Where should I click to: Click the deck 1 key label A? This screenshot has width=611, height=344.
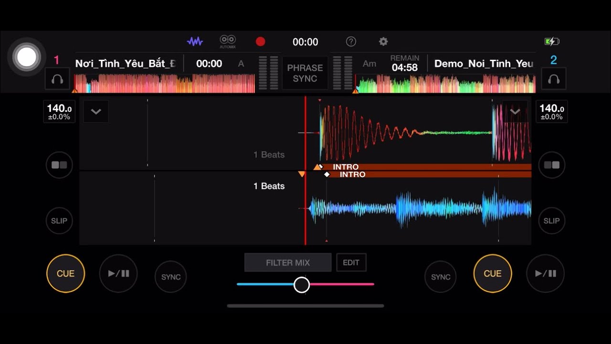pos(241,64)
